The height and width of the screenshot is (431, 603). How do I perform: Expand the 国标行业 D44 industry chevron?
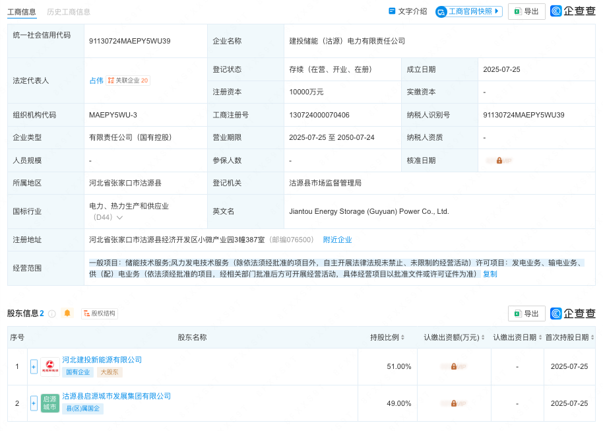pos(119,217)
